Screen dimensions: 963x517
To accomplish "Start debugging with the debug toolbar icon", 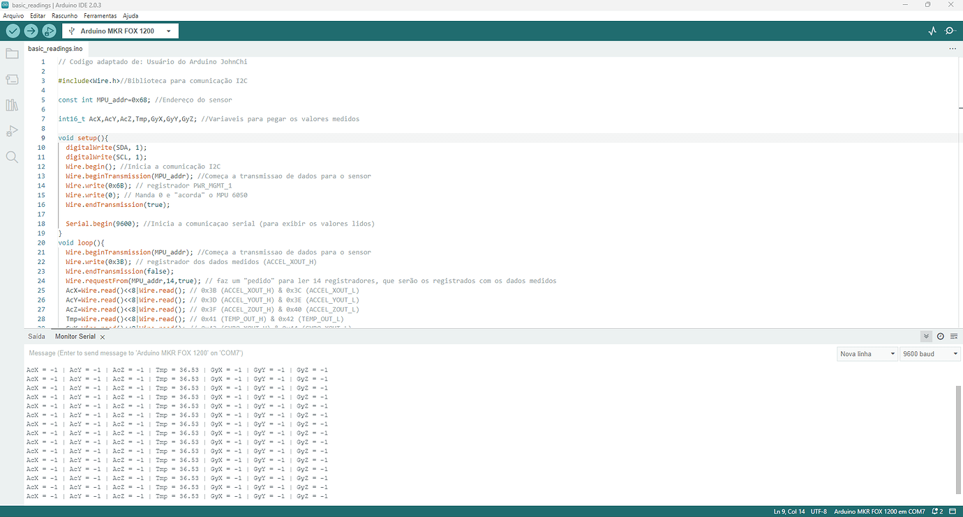I will point(49,31).
